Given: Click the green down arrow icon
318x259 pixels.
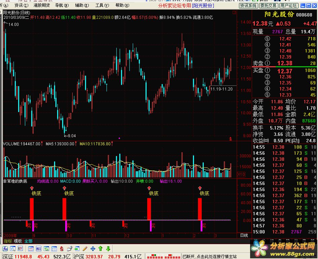Looking at the screenshot, I should click(108, 249).
